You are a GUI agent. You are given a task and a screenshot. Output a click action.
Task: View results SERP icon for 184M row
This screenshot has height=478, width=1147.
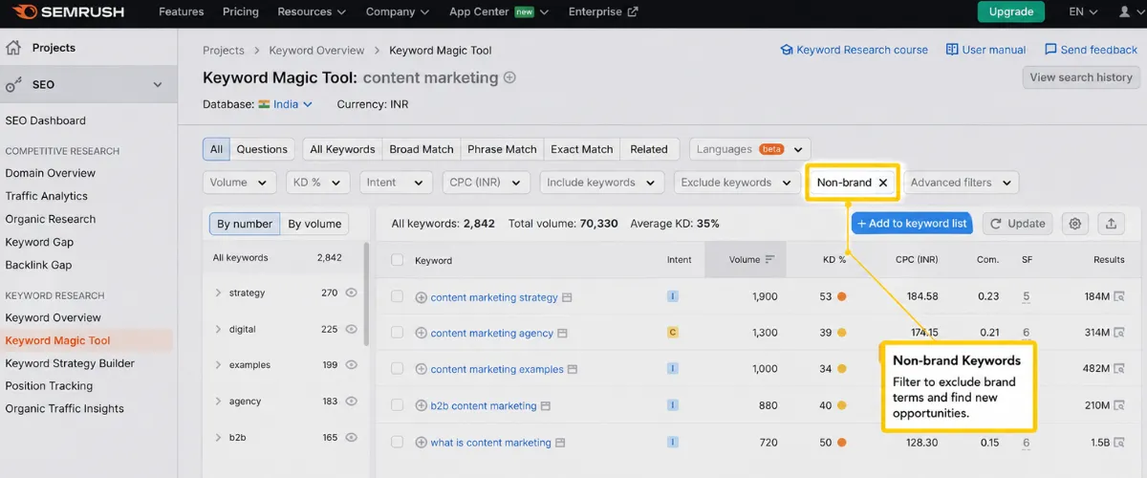(1119, 297)
